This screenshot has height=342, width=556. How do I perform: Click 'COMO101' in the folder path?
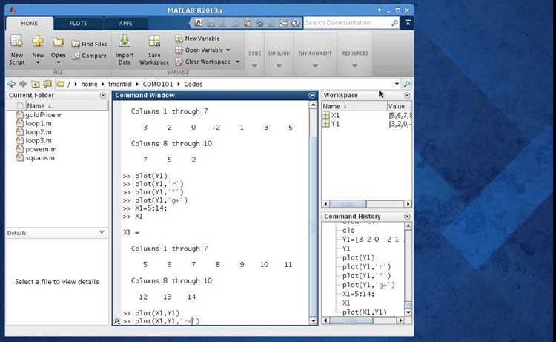point(158,84)
